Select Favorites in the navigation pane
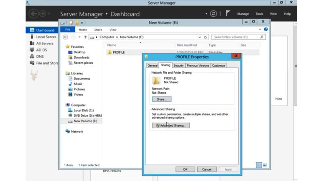This screenshot has height=181, width=321. click(x=77, y=47)
